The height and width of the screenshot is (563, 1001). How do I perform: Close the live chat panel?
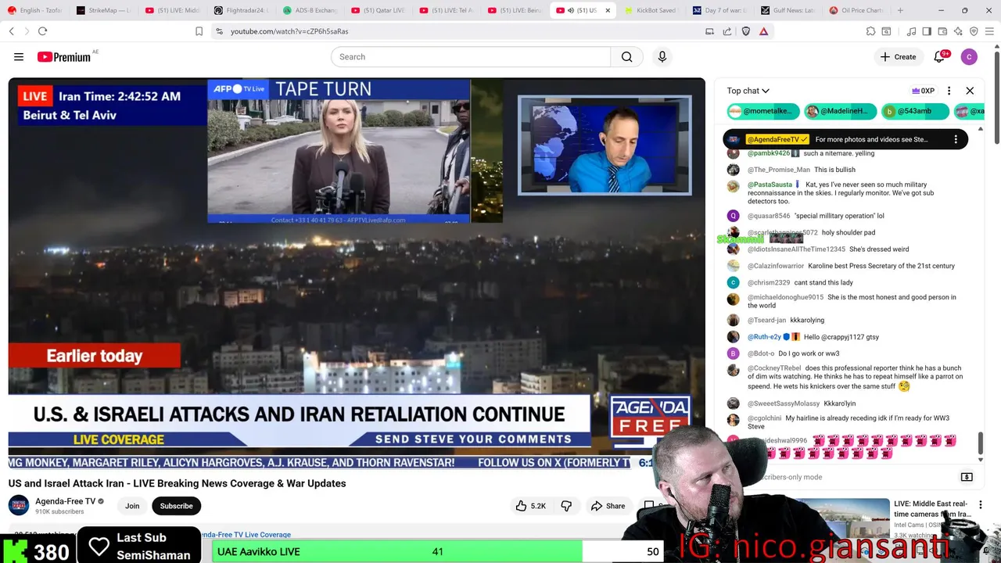(x=970, y=91)
